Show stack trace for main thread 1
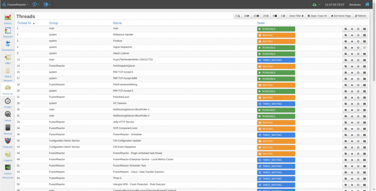The image size is (376, 191). tap(346, 29)
